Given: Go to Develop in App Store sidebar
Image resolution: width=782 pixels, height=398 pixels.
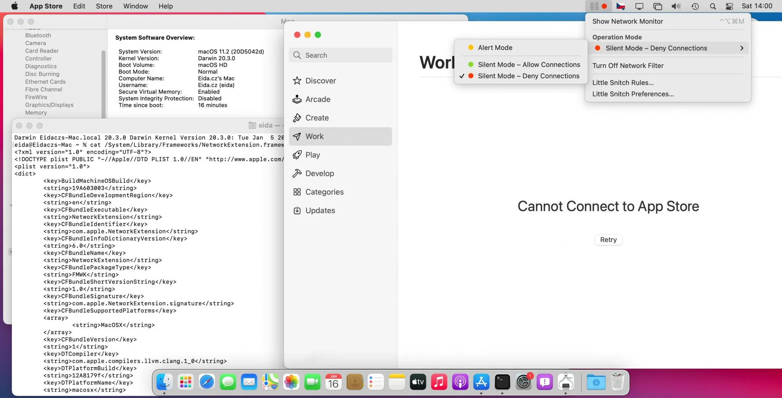Looking at the screenshot, I should 340,173.
